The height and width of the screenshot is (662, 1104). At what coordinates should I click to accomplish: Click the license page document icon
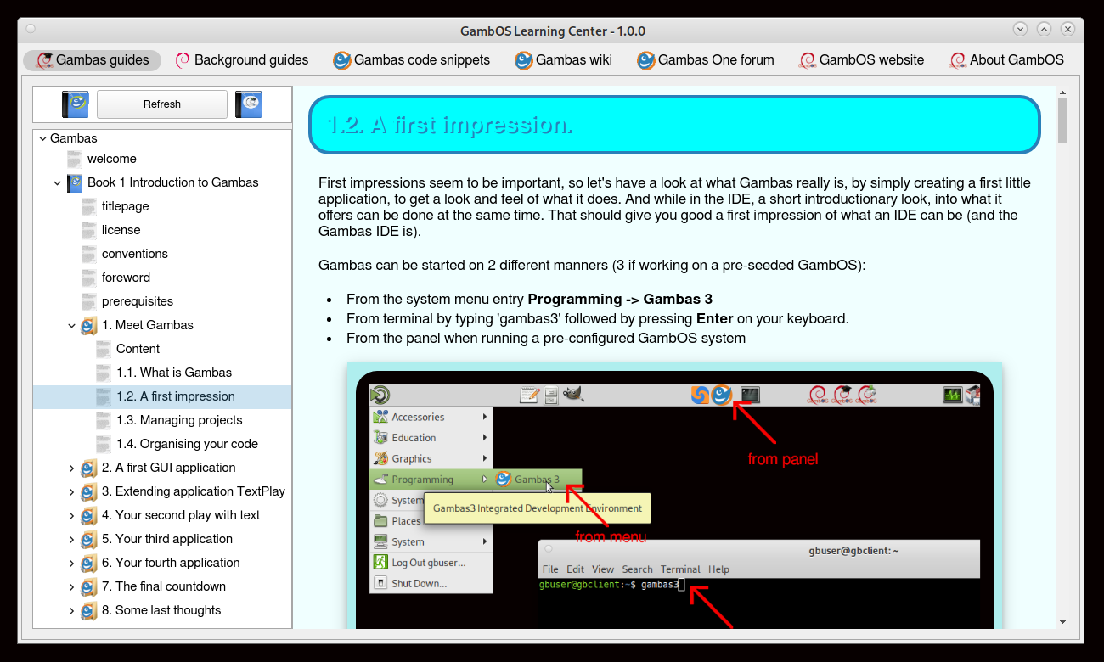pos(89,230)
